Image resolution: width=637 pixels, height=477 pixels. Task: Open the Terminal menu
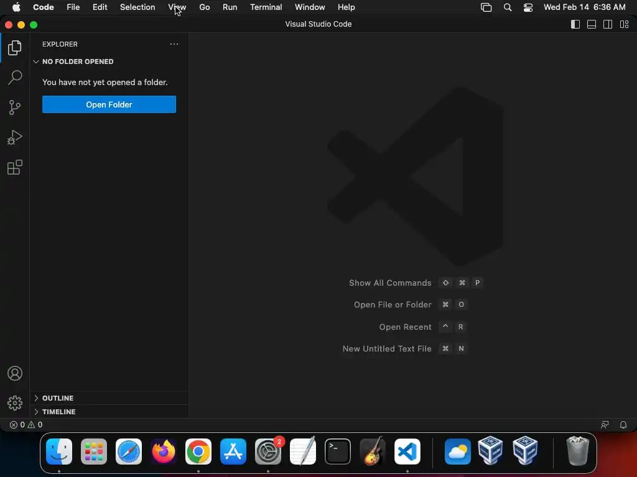(x=266, y=7)
